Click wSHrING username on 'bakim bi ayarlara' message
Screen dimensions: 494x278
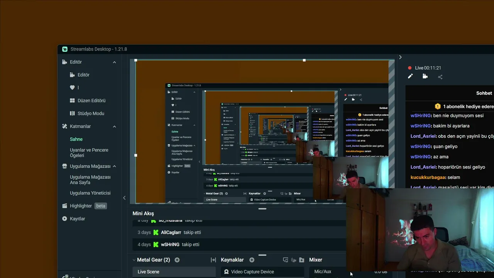click(421, 126)
